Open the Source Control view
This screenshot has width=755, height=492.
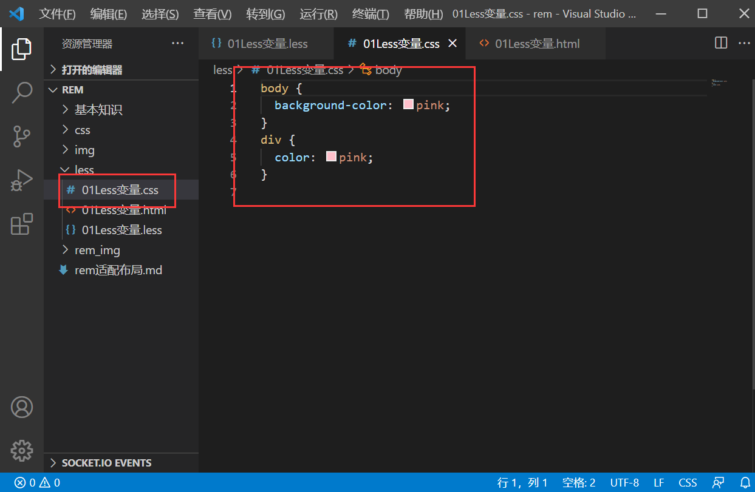22,136
